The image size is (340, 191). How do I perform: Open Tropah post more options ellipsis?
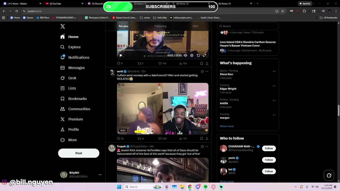[207, 146]
